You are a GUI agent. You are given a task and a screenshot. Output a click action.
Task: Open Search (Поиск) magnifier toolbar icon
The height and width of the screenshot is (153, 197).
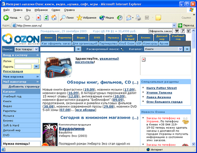click(x=63, y=18)
